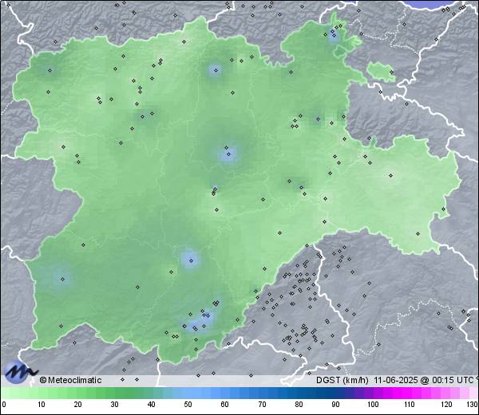479x415 pixels.
Task: Click the 110 label on the scale
Action: [x=410, y=405]
